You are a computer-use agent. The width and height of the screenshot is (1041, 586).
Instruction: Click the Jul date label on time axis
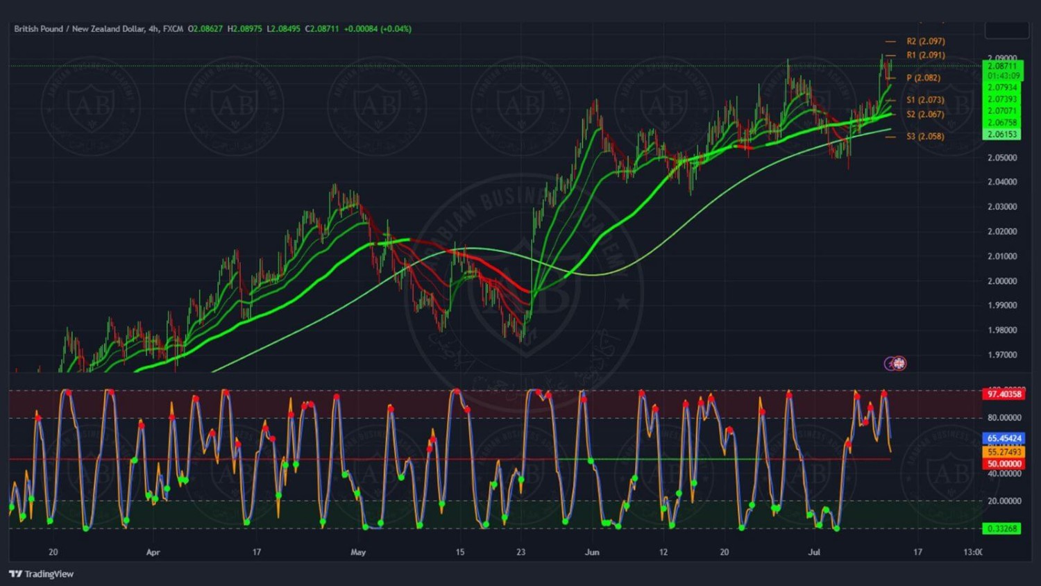click(x=814, y=552)
